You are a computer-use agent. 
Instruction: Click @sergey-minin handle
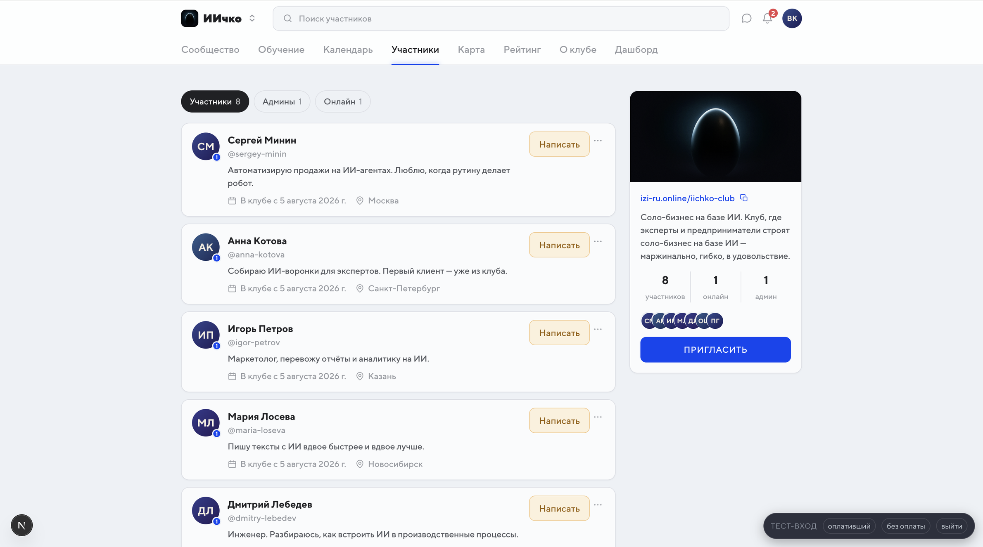point(257,154)
